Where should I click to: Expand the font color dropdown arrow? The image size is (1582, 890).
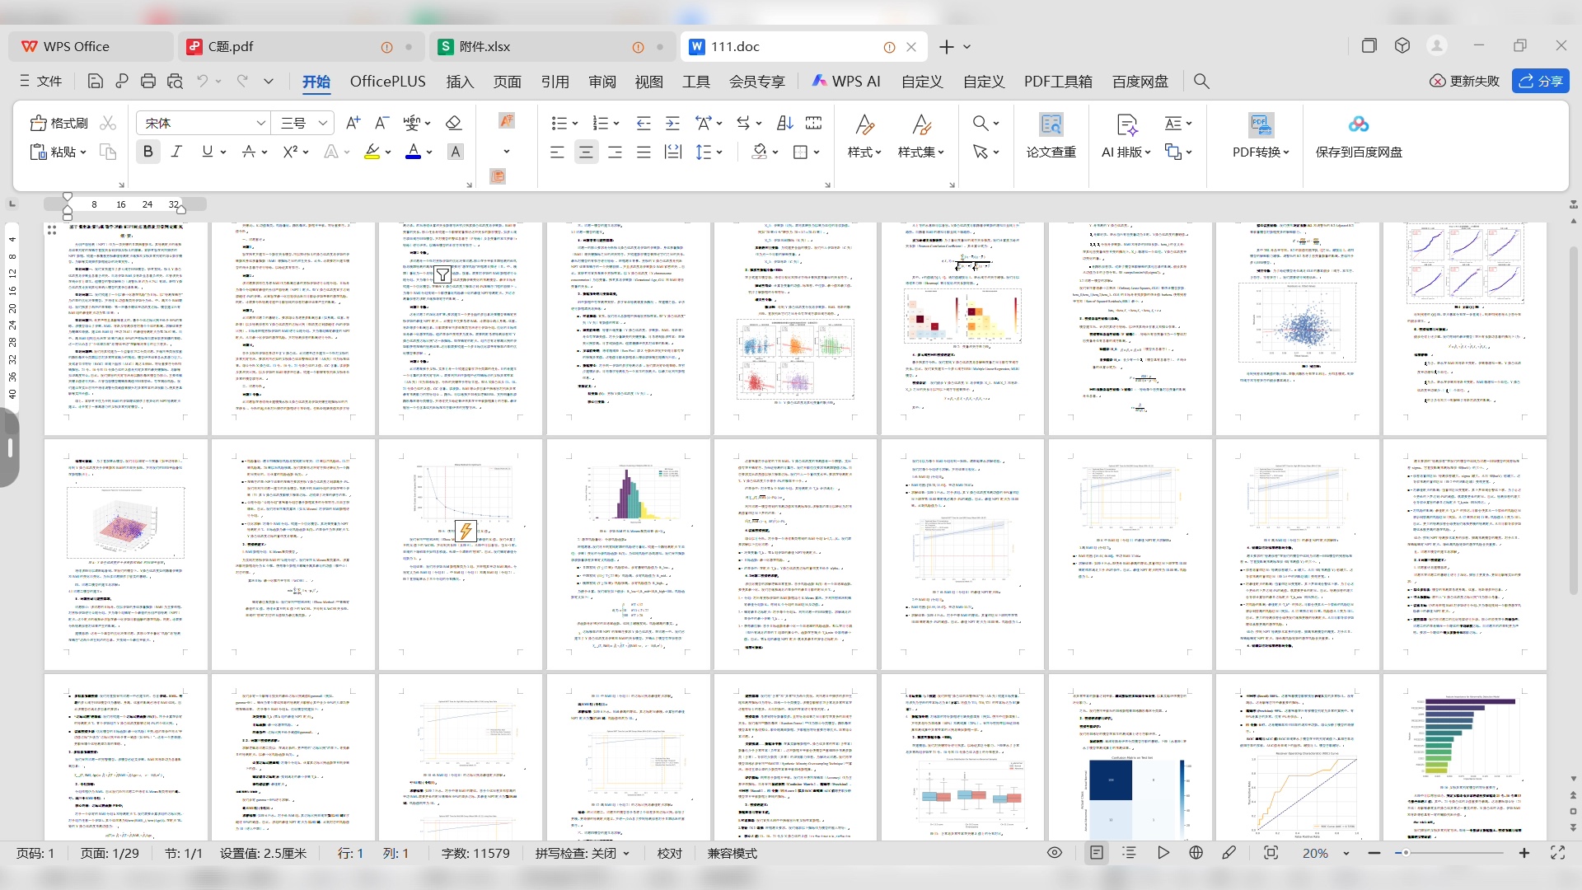coord(429,152)
